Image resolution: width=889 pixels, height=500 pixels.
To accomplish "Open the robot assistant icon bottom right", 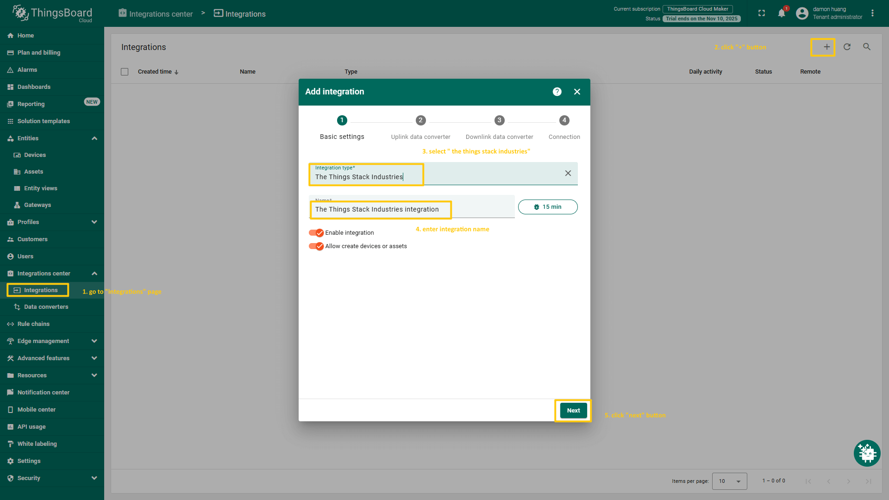I will tap(867, 453).
